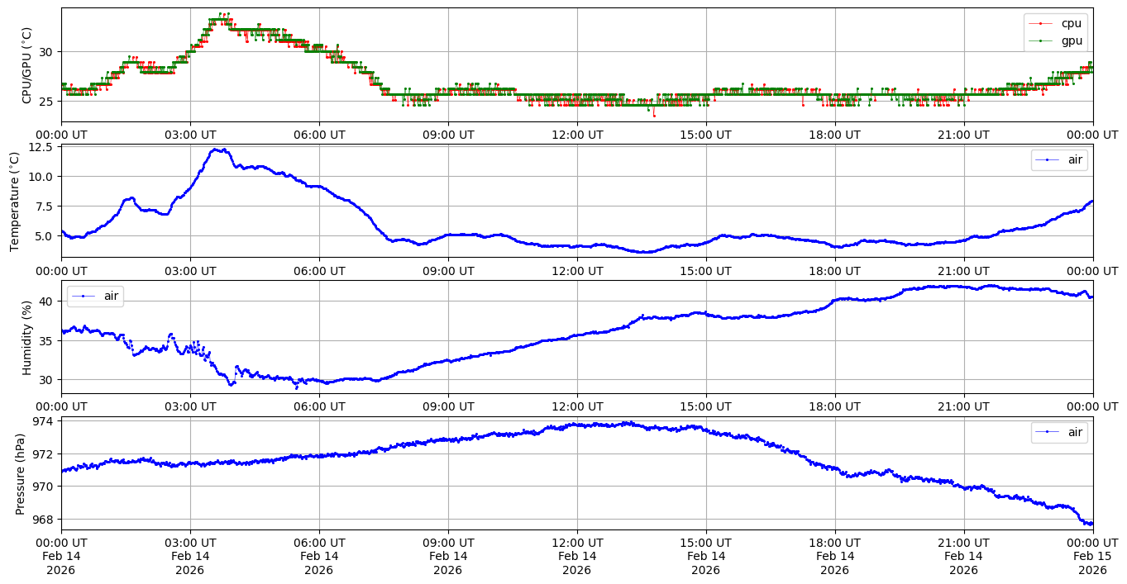Viewport: 1127px width, 584px height.
Task: Click the bottom 18:00 UT Feb 14 2026 tick label
Action: point(834,556)
